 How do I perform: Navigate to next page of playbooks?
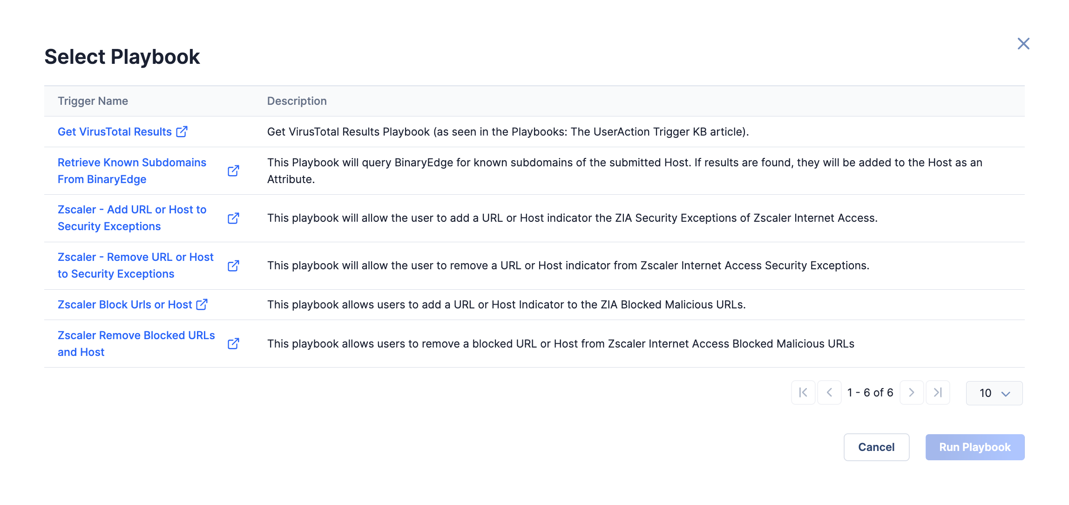pos(912,392)
